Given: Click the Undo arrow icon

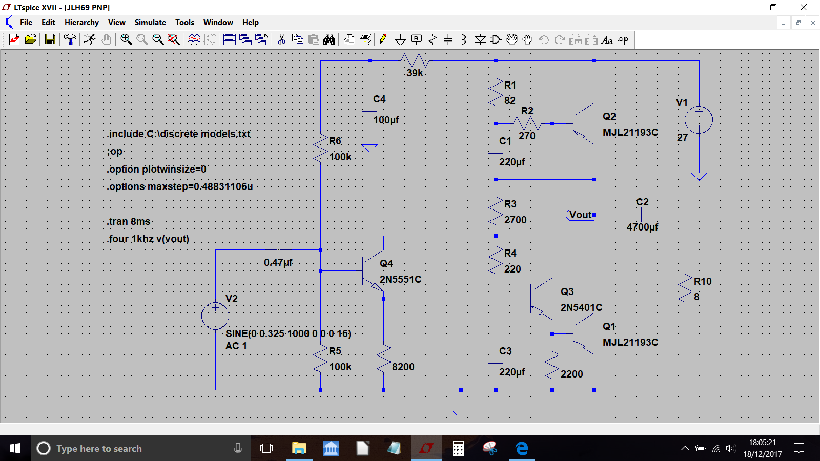Looking at the screenshot, I should [x=544, y=39].
